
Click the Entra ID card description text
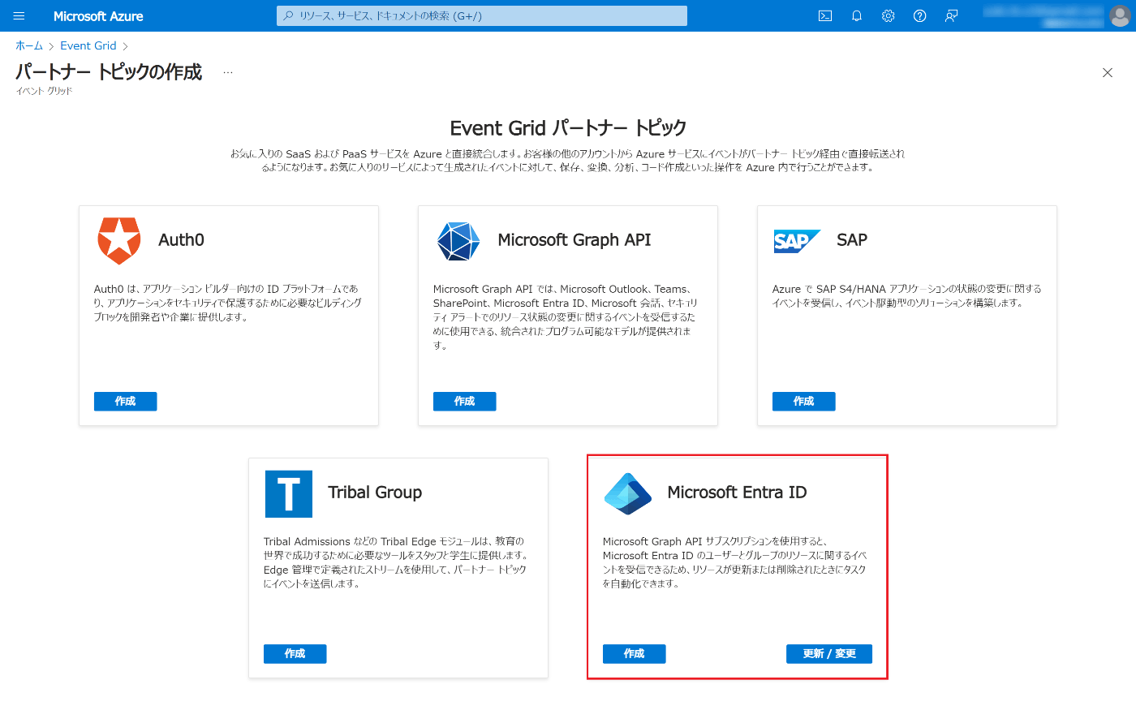[734, 562]
